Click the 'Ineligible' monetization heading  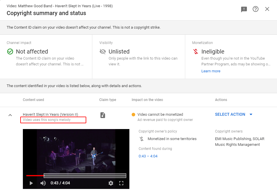(x=213, y=52)
